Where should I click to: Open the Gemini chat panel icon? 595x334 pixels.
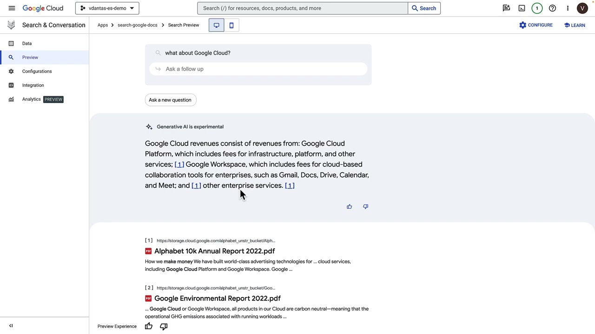click(506, 8)
